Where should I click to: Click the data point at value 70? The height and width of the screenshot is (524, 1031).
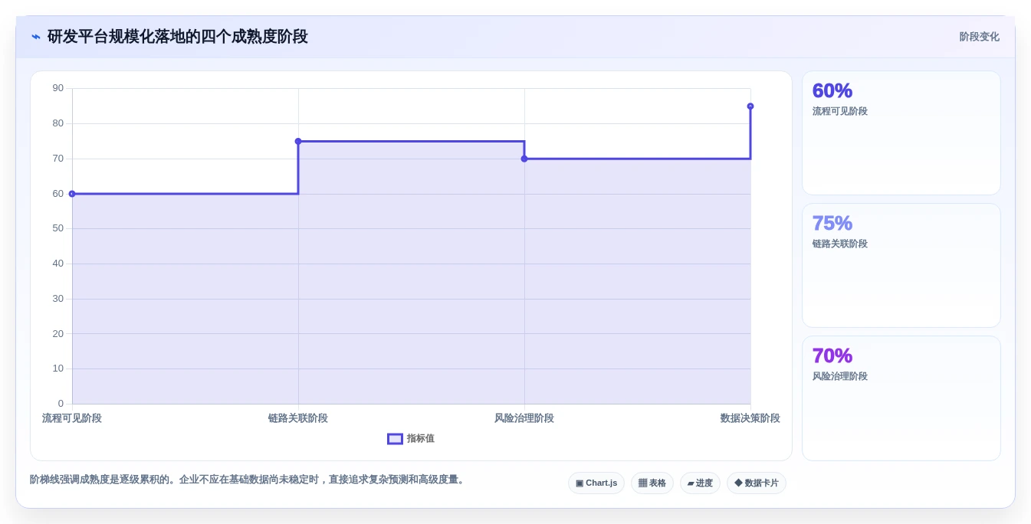(x=524, y=159)
